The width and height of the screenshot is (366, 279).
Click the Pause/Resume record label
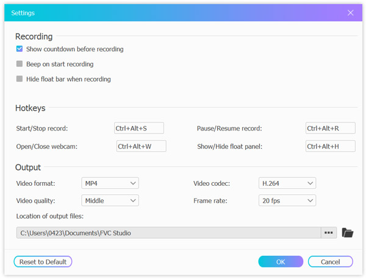229,129
